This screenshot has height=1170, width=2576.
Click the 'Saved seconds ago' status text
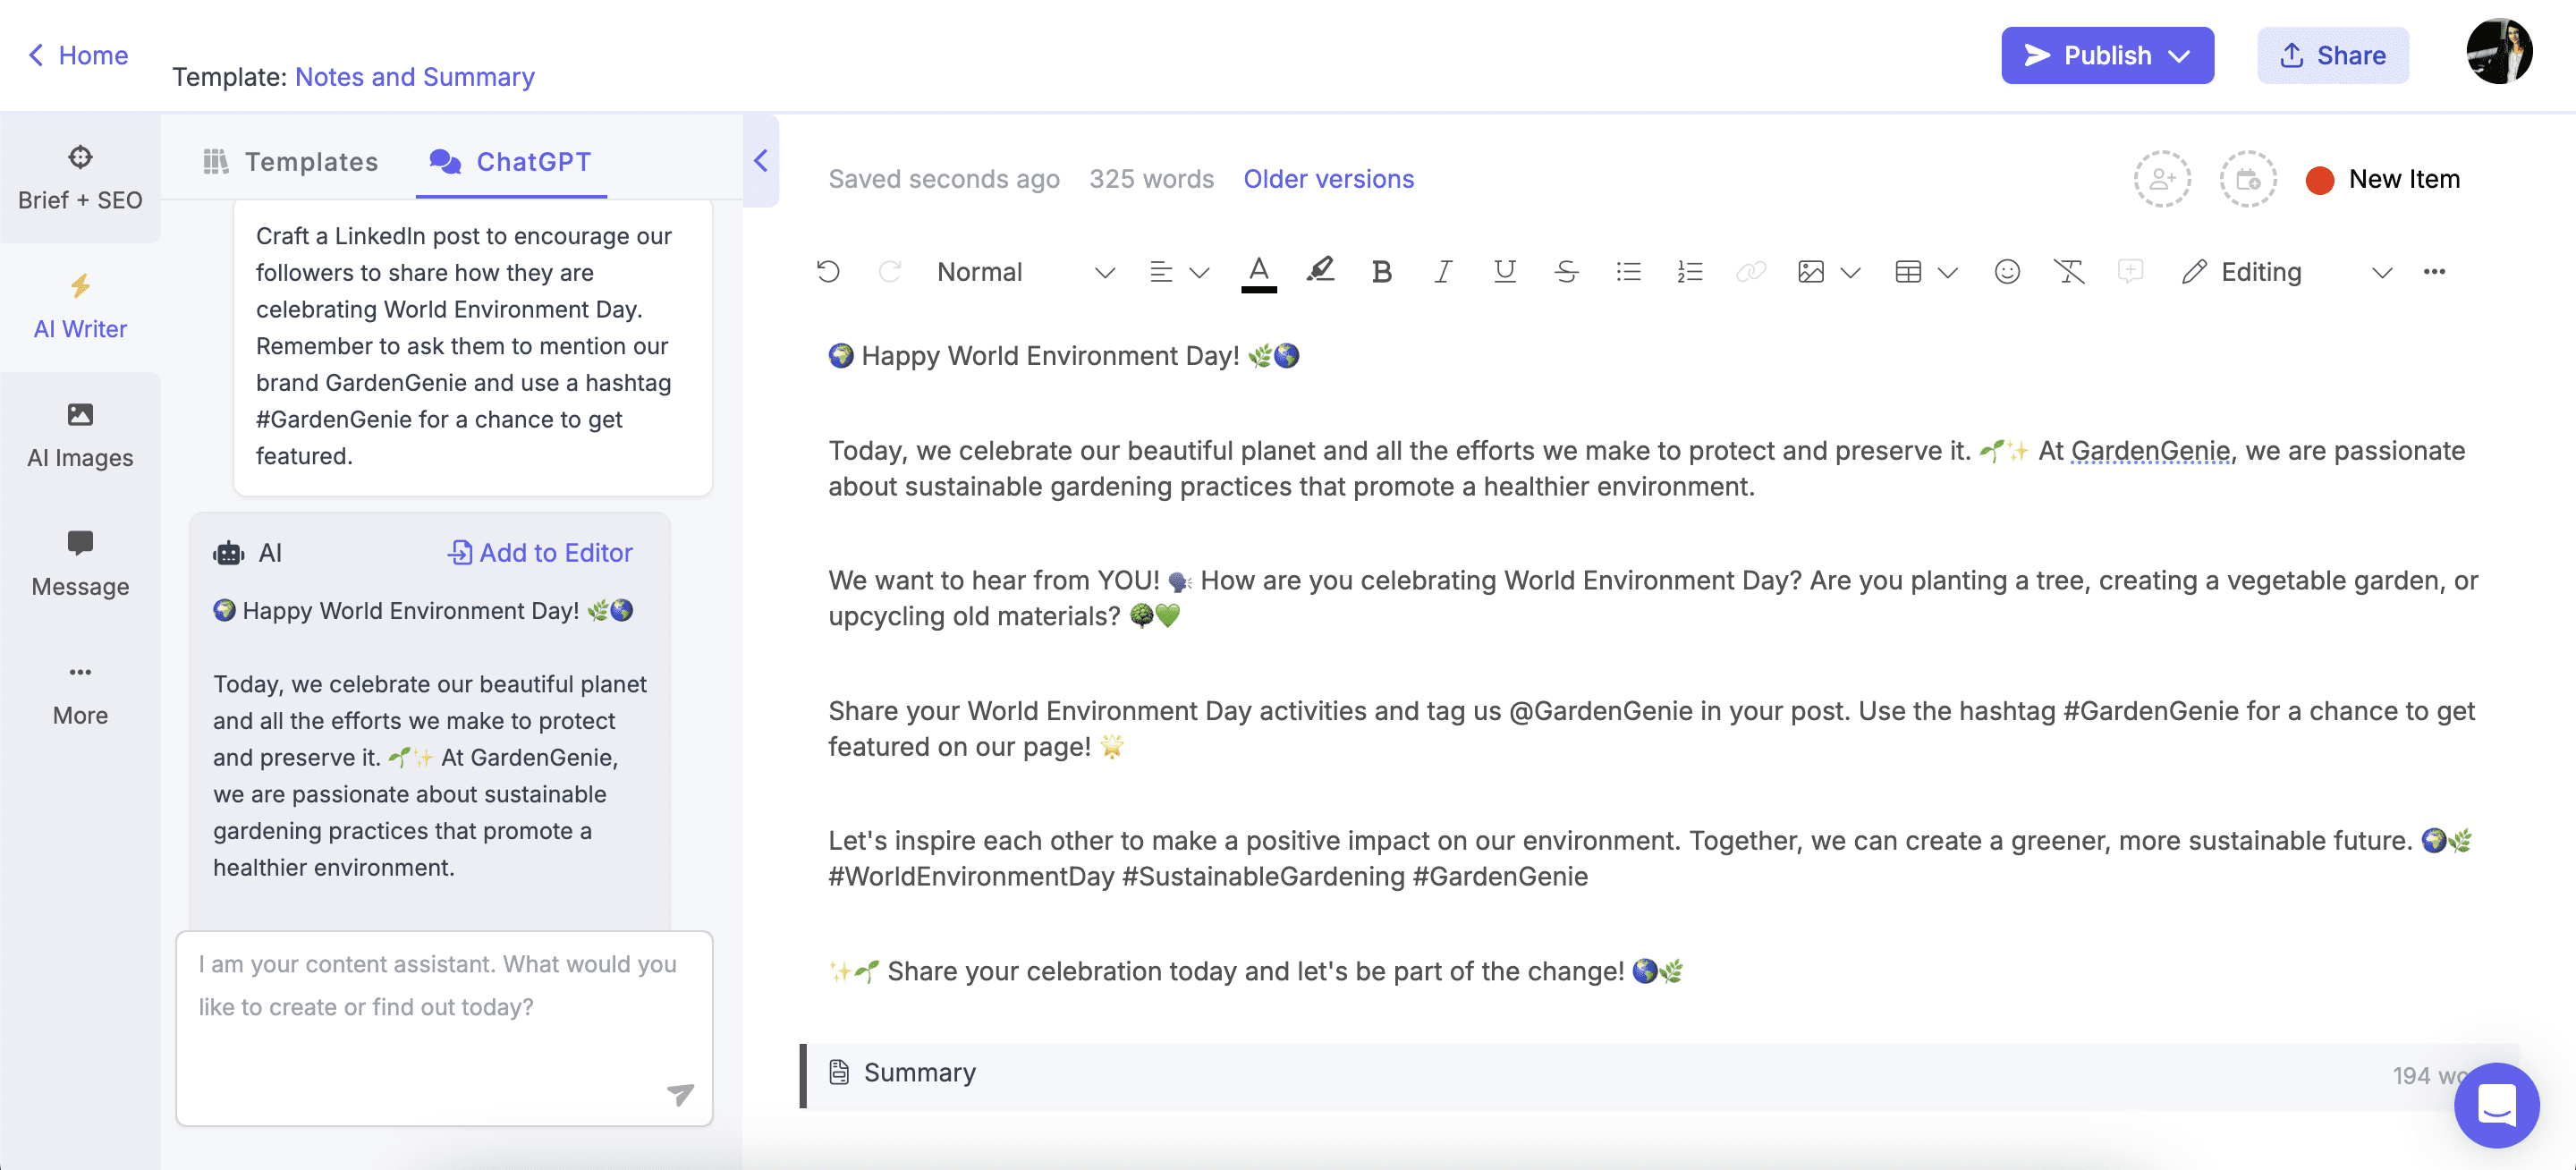943,178
